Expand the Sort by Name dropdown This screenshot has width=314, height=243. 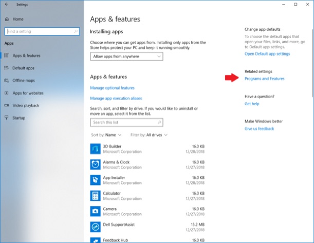pos(106,135)
